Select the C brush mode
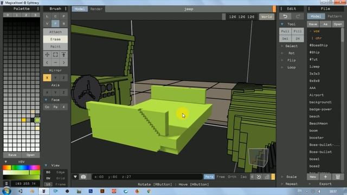This screenshot has height=195, width=347. coord(55,16)
